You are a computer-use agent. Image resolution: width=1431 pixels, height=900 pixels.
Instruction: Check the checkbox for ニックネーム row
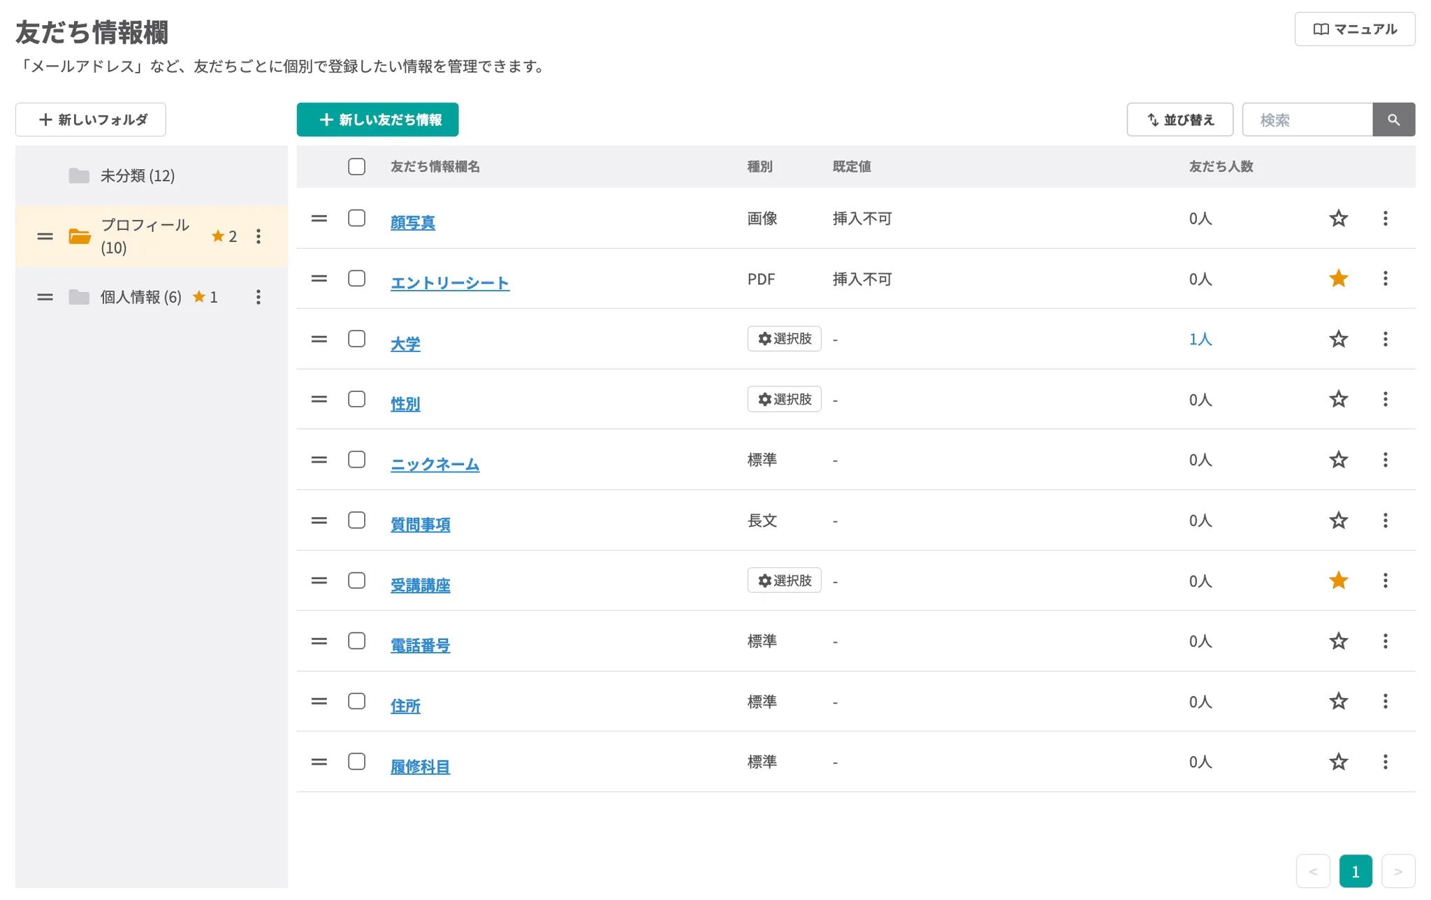tap(356, 460)
